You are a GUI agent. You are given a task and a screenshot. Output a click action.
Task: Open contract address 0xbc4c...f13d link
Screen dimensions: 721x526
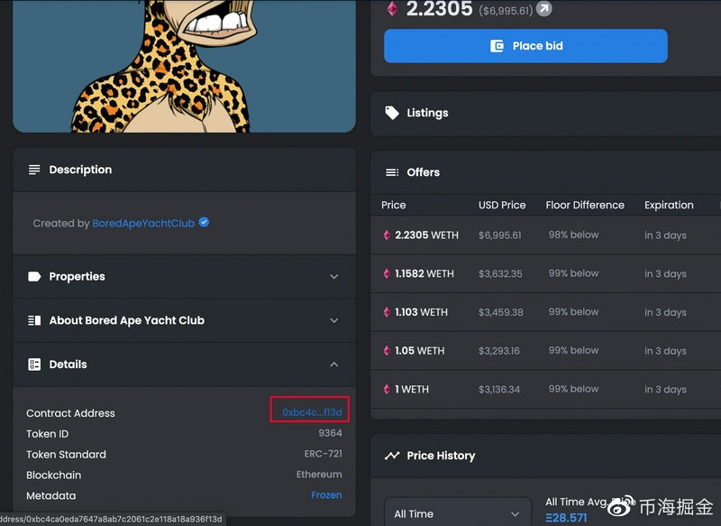point(312,412)
